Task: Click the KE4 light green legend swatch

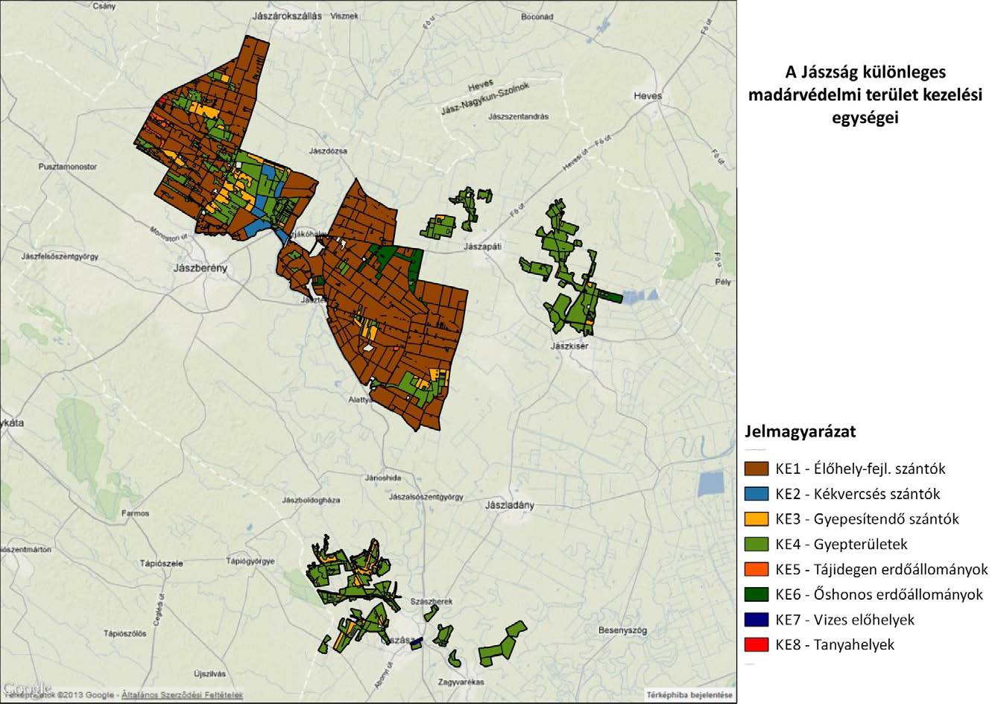Action: [x=756, y=544]
